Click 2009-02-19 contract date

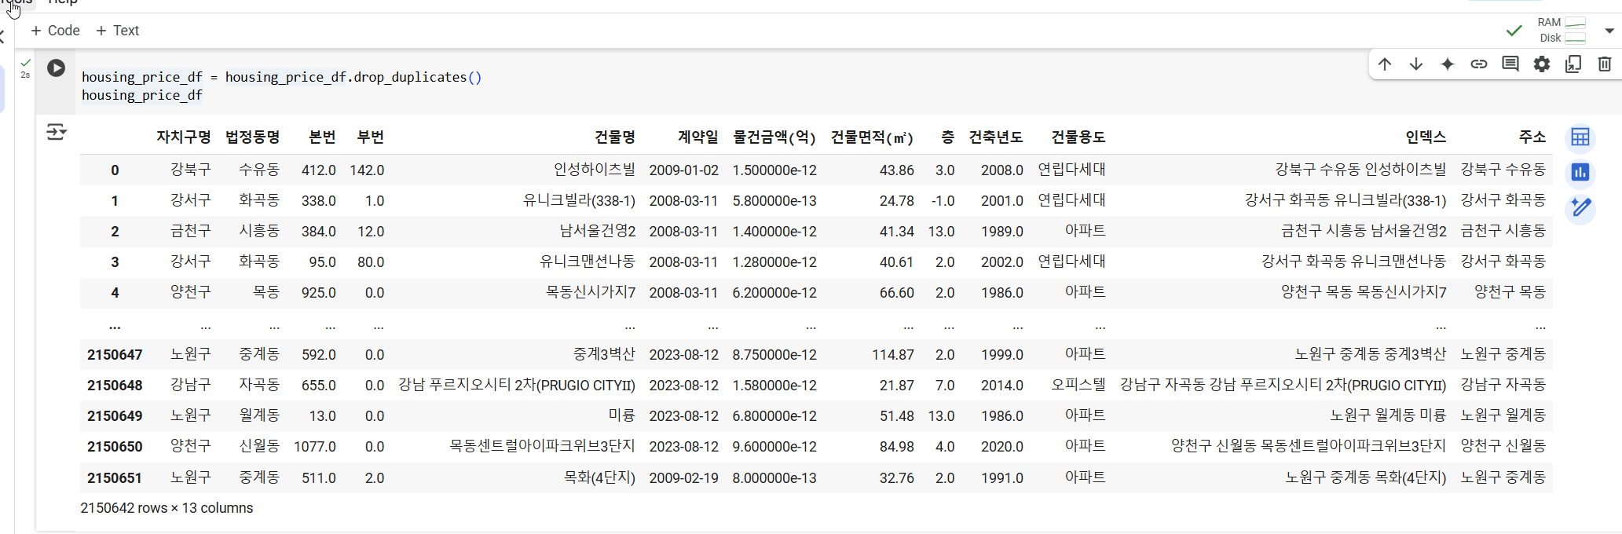point(683,477)
